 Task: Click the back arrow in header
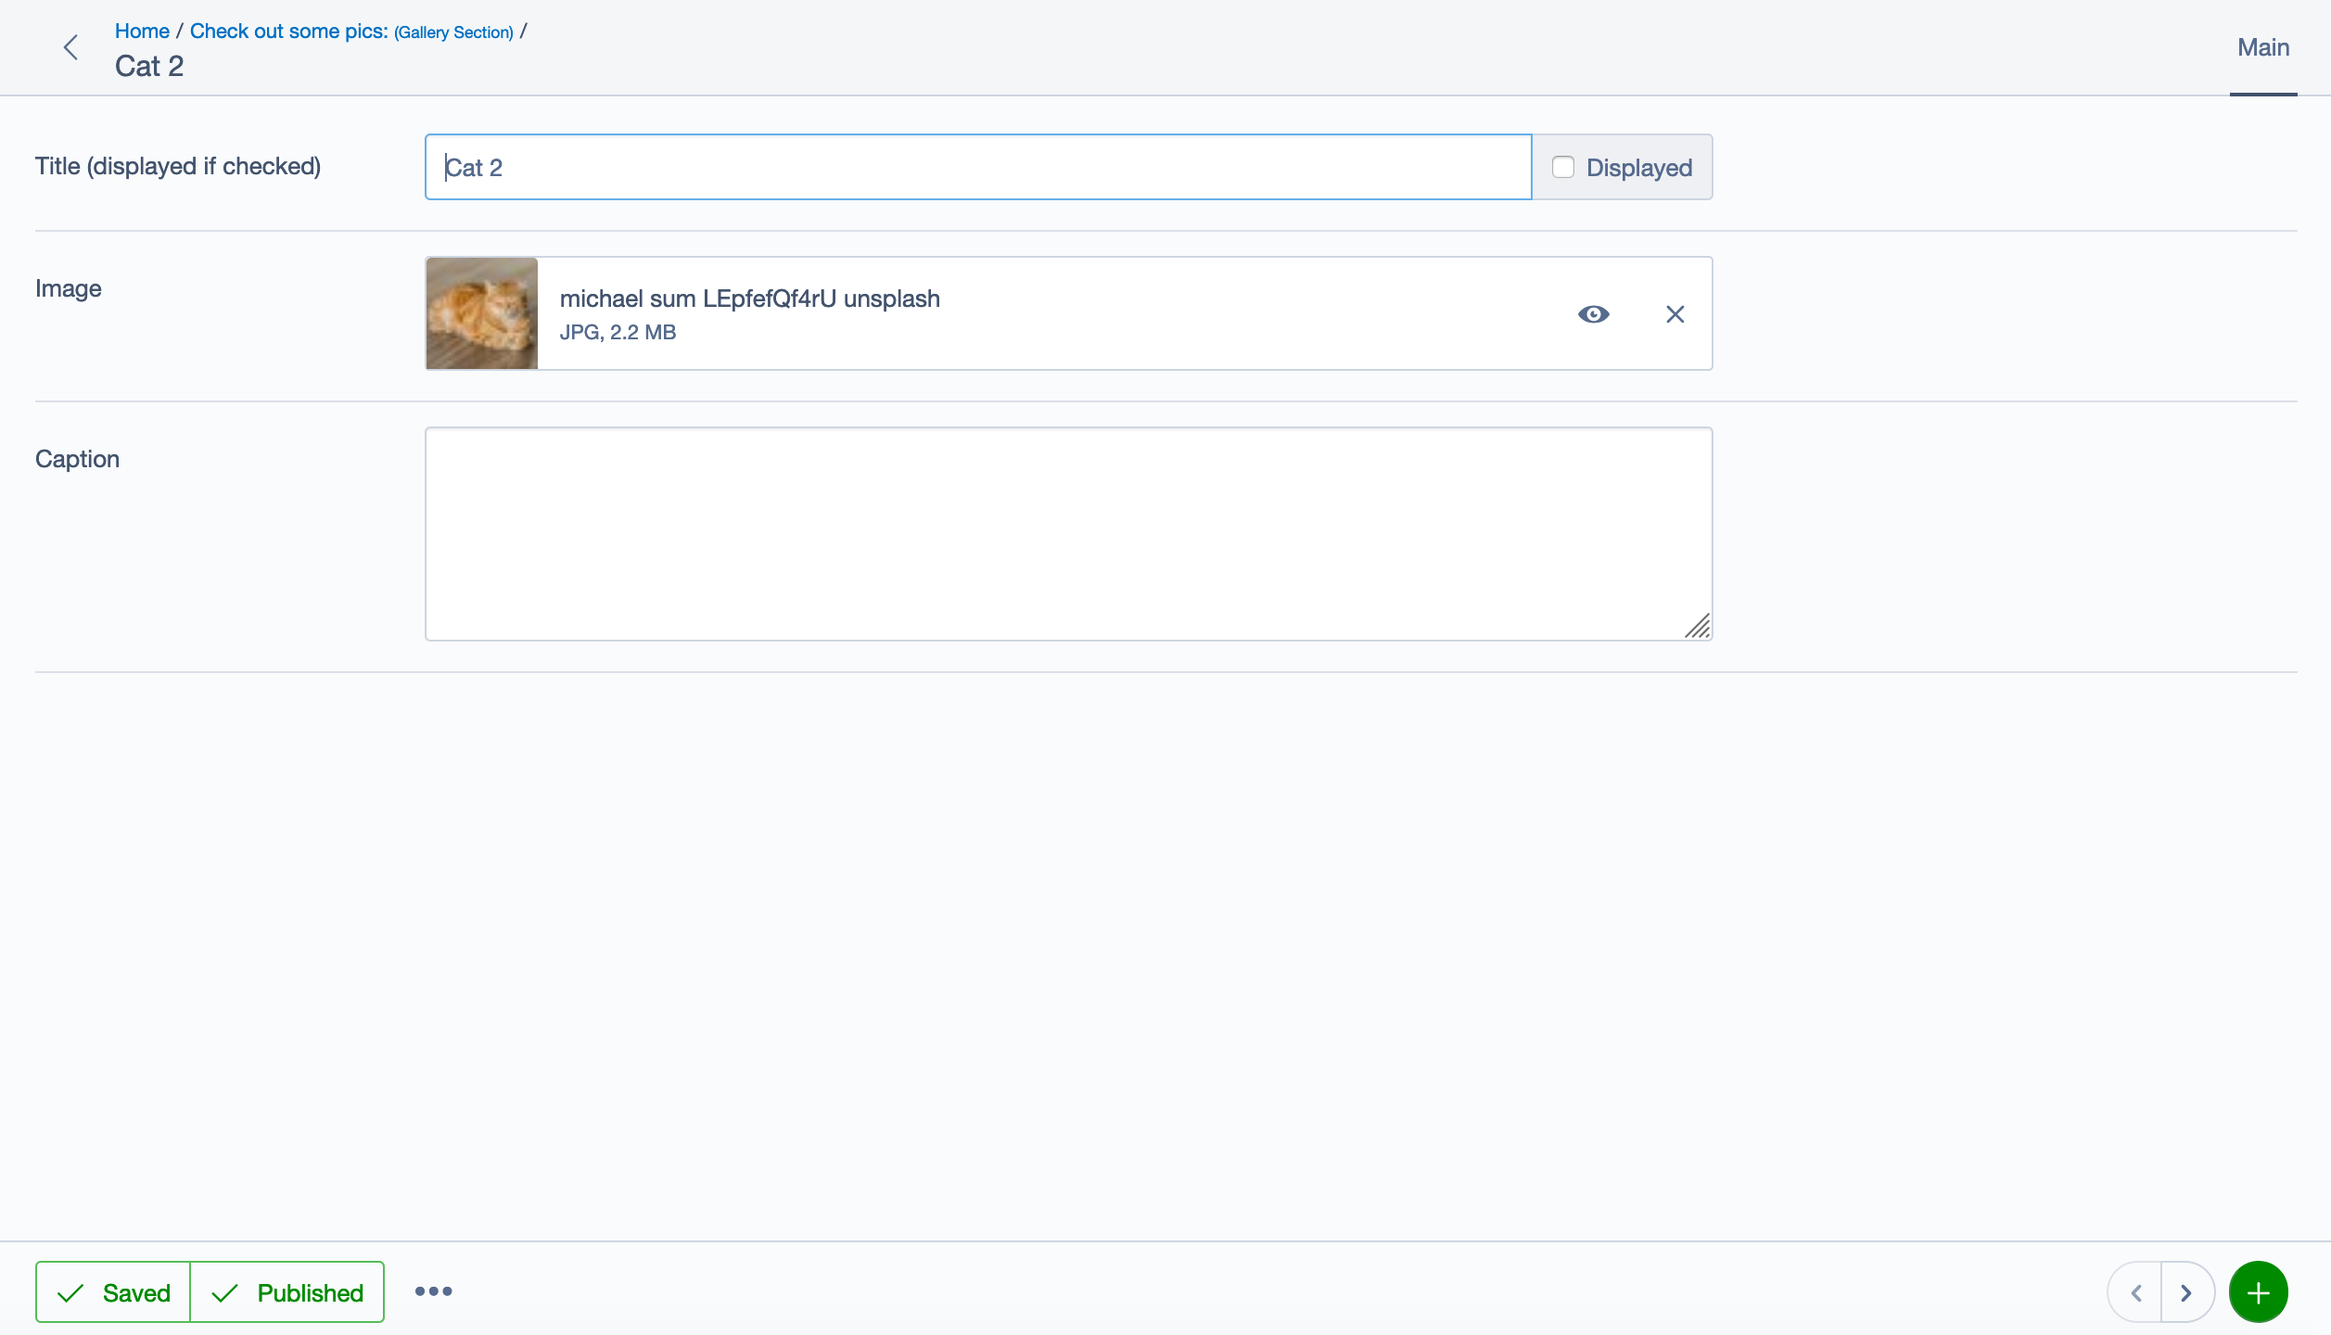click(x=70, y=47)
